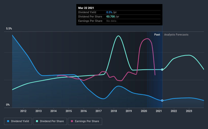Select the 2018 year label on axis
This screenshot has width=208, height=129.
click(114, 111)
